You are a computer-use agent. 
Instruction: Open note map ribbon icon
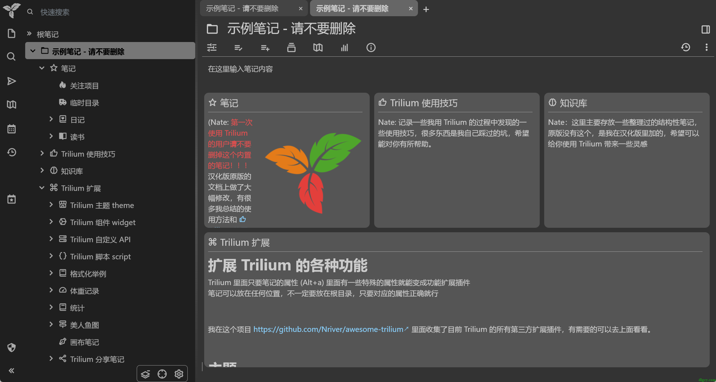[x=318, y=47]
